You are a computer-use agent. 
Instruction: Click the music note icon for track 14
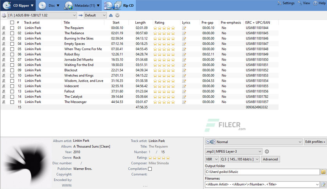click(4, 97)
